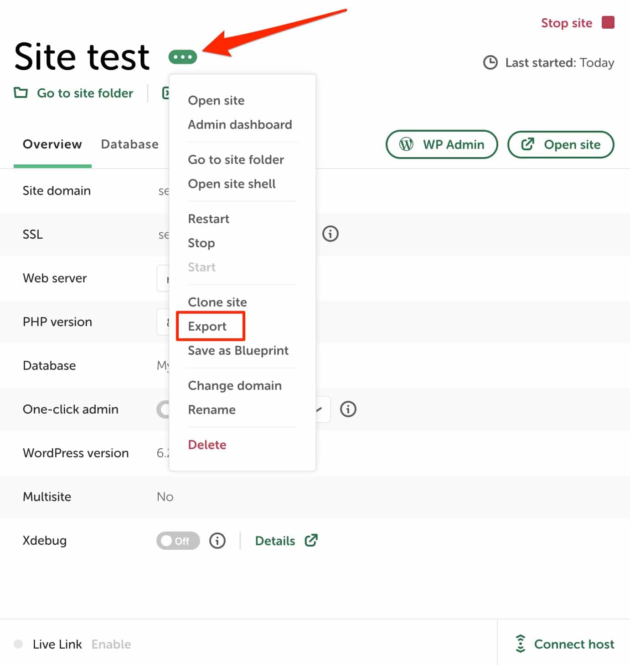Click the Last started: Today text
The width and height of the screenshot is (630, 665).
tap(560, 62)
